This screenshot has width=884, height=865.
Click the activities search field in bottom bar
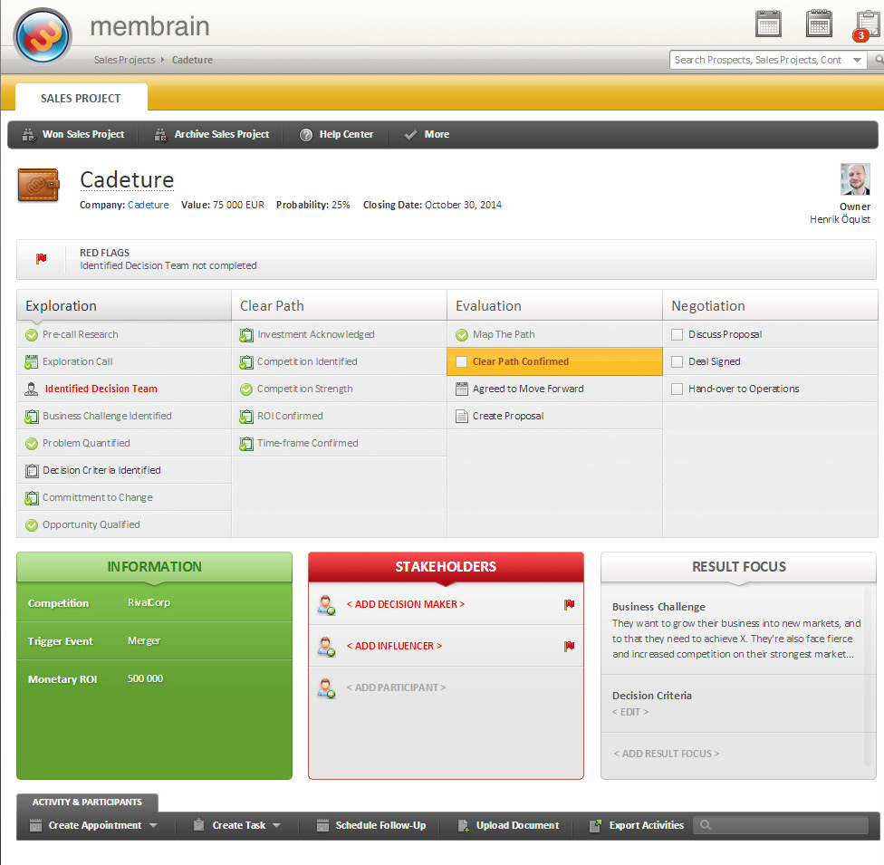click(781, 825)
